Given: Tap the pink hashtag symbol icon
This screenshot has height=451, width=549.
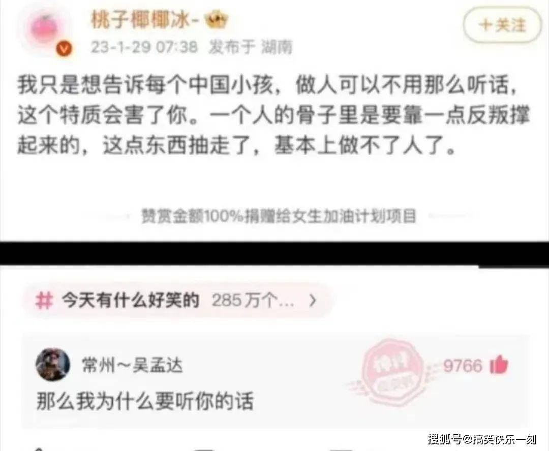Looking at the screenshot, I should tap(44, 301).
